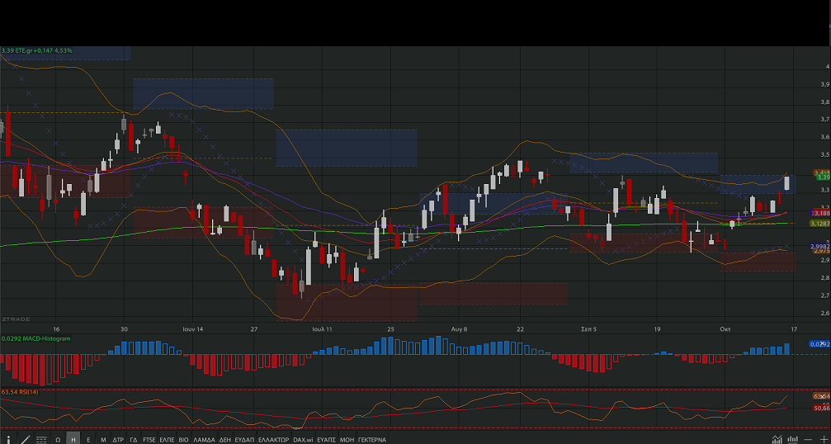
Task: Click the 2,9982 price tag on axis
Action: click(x=820, y=247)
